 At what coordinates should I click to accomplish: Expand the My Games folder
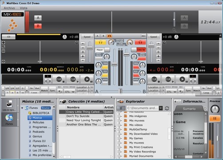(119, 138)
